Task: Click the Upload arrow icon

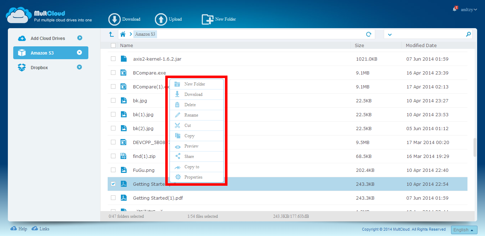Action: 161,19
